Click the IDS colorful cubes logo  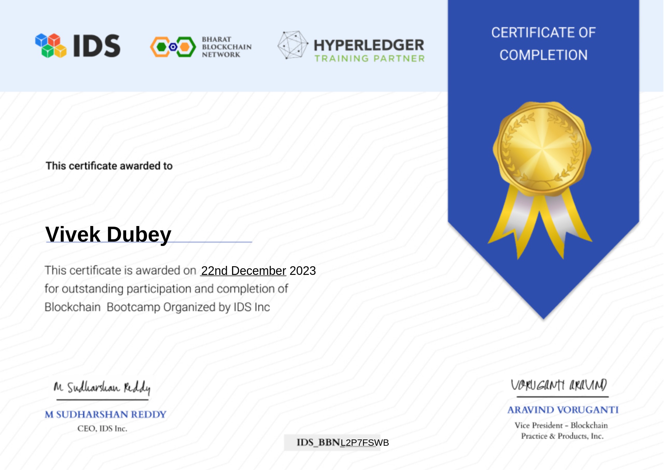pos(51,46)
